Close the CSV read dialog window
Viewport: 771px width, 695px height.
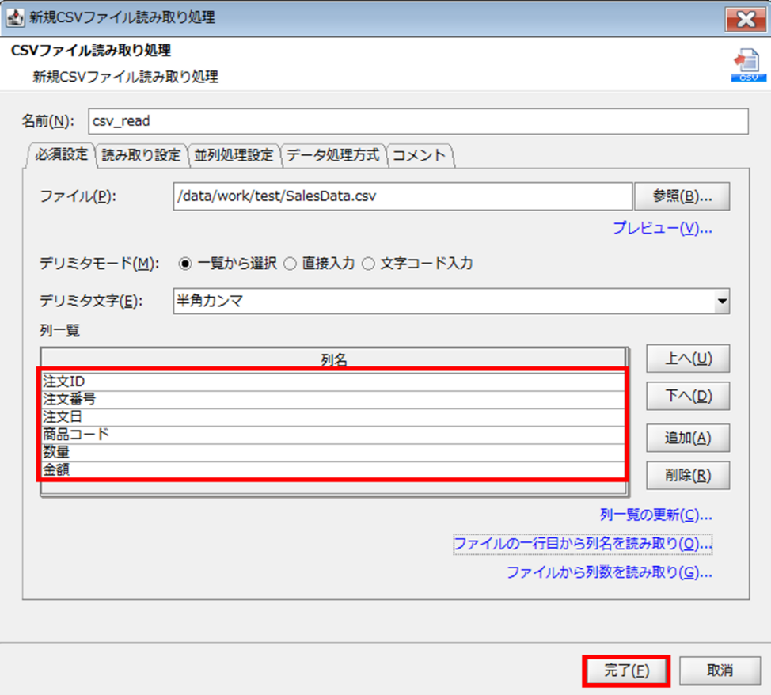743,18
